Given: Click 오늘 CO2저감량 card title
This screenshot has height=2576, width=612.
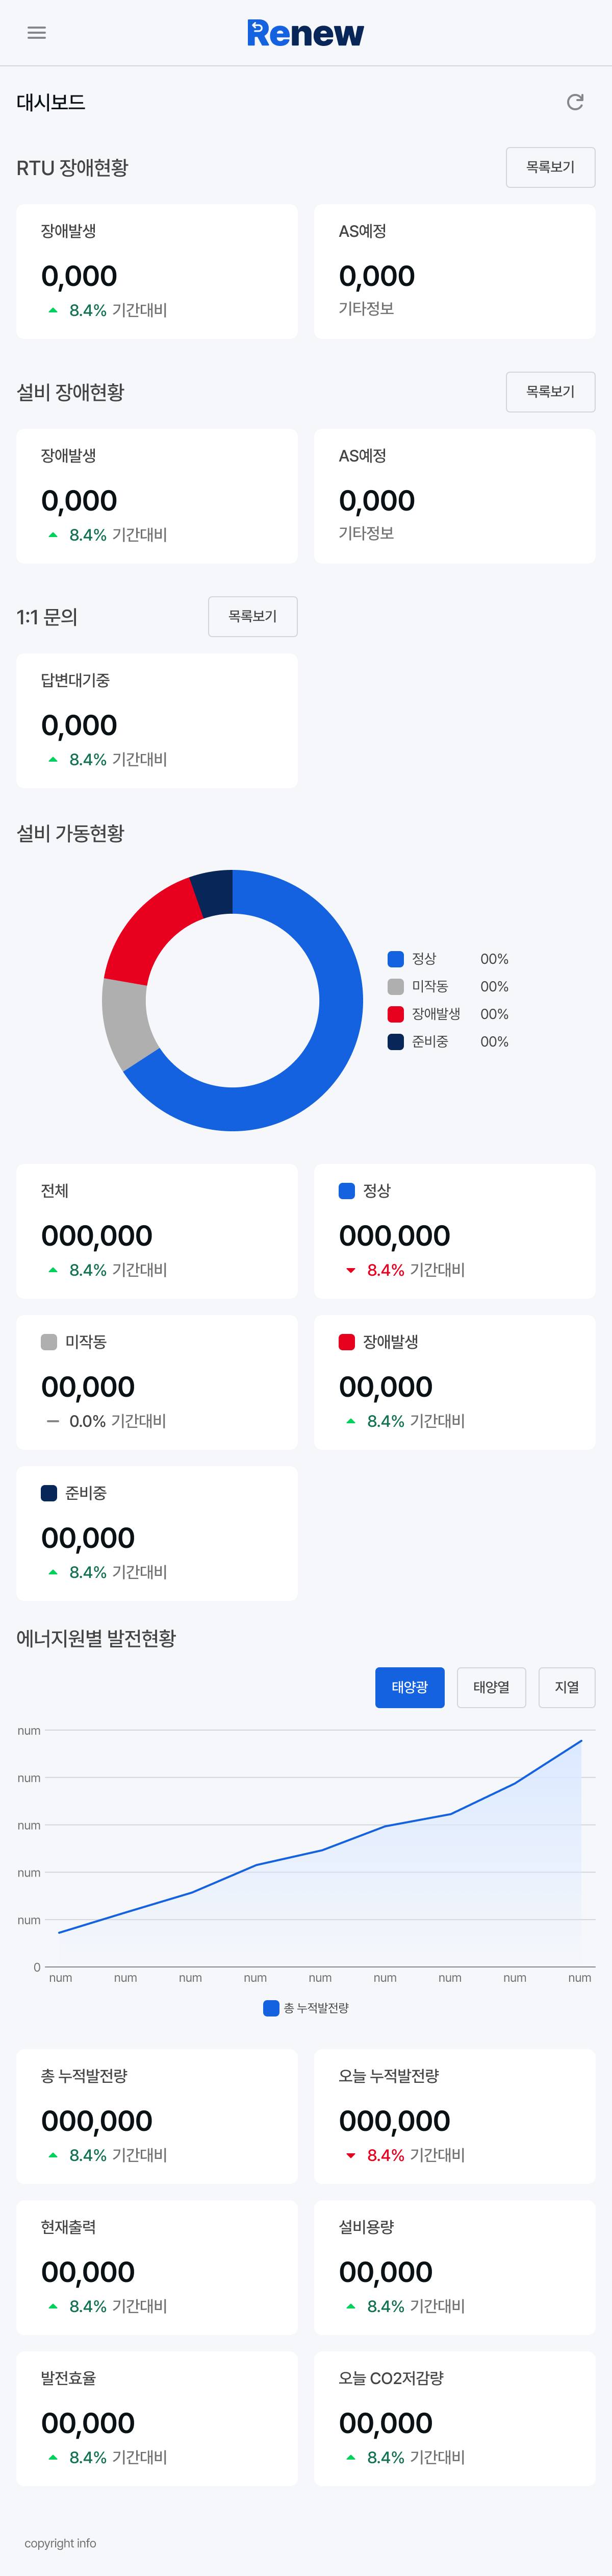Looking at the screenshot, I should coord(391,2378).
